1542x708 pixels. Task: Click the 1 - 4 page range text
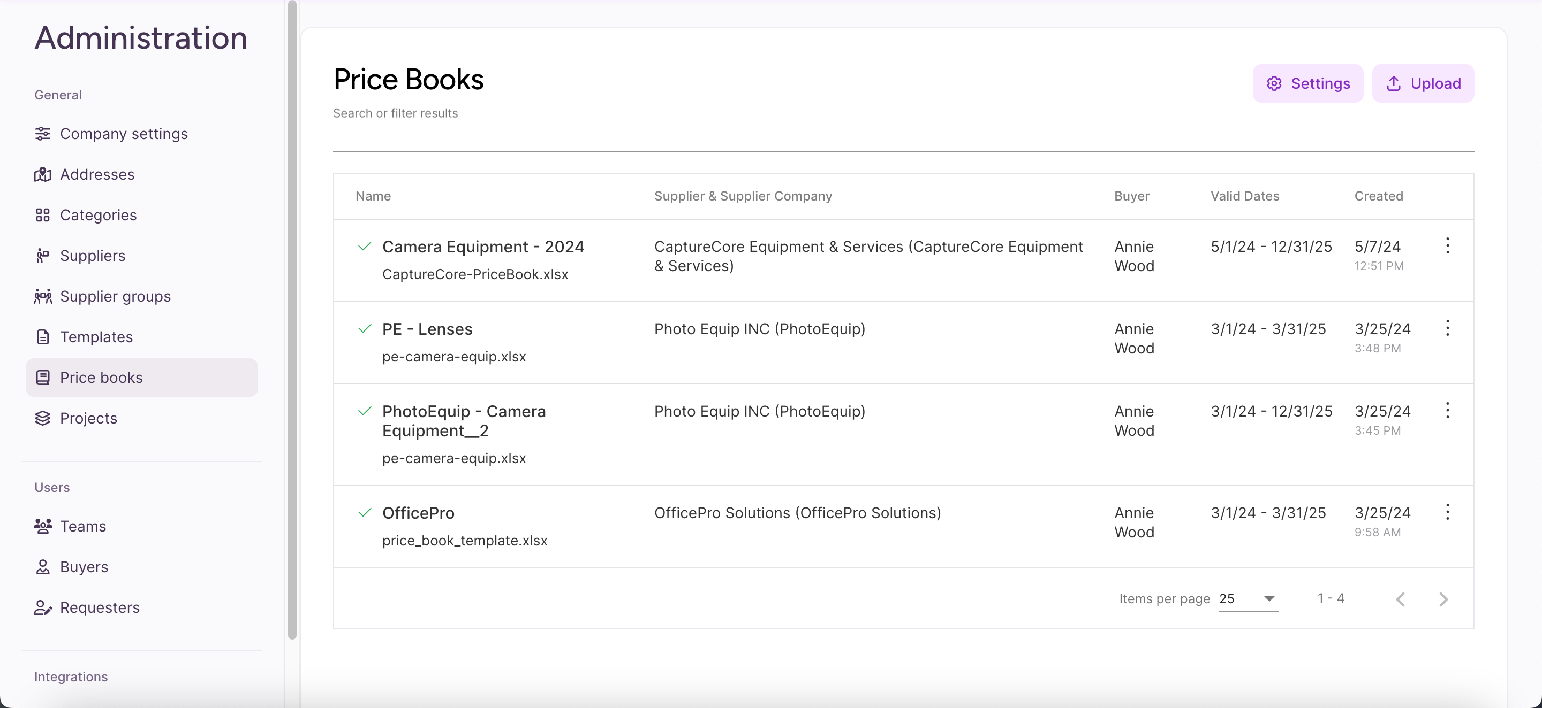(1331, 598)
